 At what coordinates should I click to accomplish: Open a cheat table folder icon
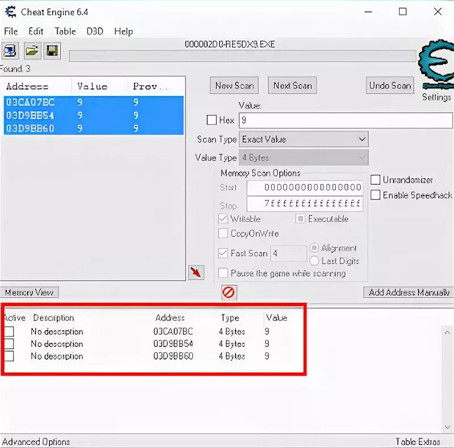[x=32, y=51]
